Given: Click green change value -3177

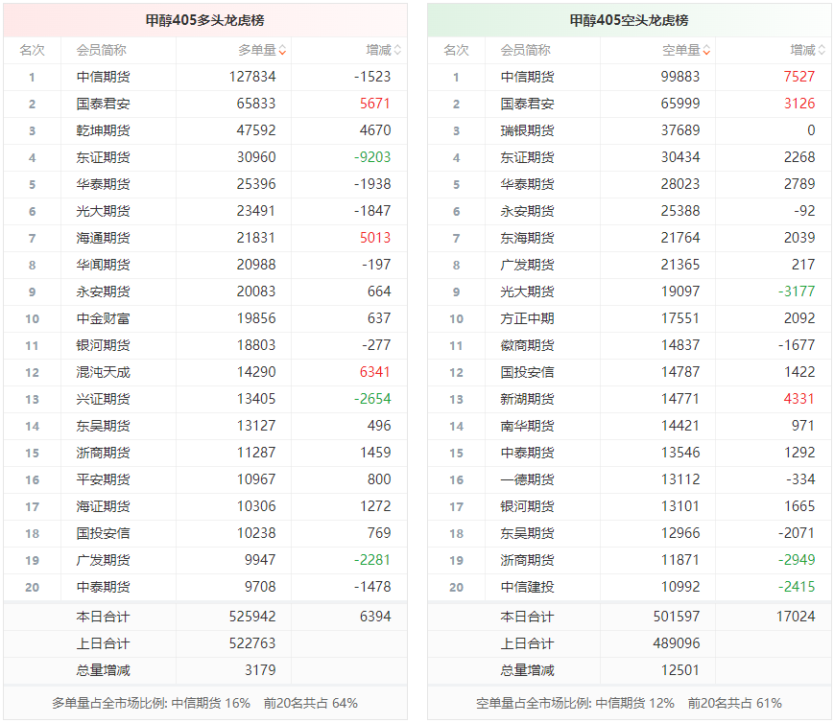Looking at the screenshot, I should [x=797, y=292].
